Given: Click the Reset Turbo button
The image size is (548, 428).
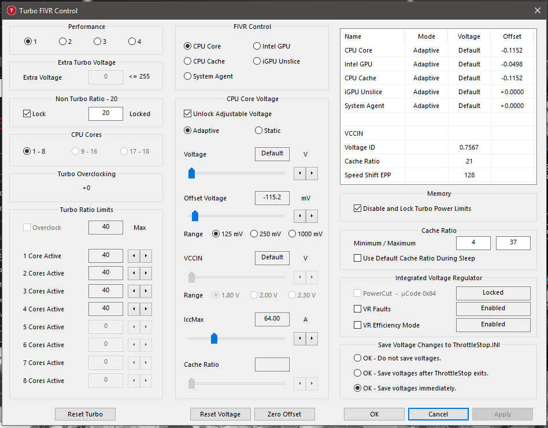Looking at the screenshot, I should (x=86, y=414).
